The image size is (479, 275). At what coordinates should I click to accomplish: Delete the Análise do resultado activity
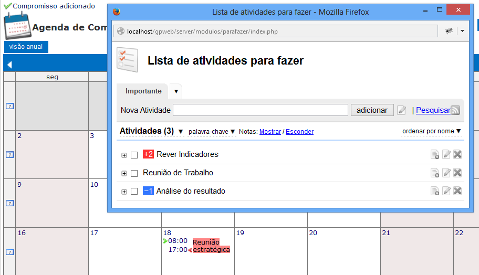click(457, 191)
